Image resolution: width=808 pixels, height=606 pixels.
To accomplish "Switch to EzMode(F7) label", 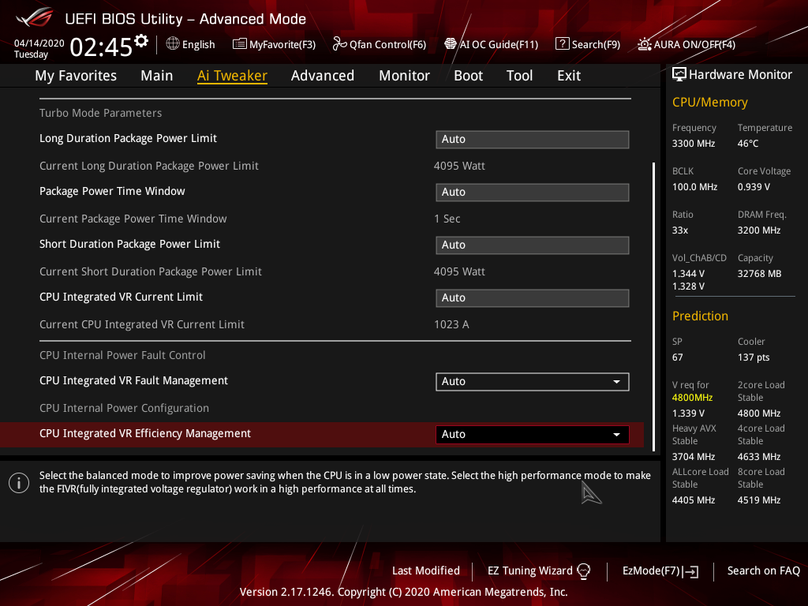I will pos(651,570).
